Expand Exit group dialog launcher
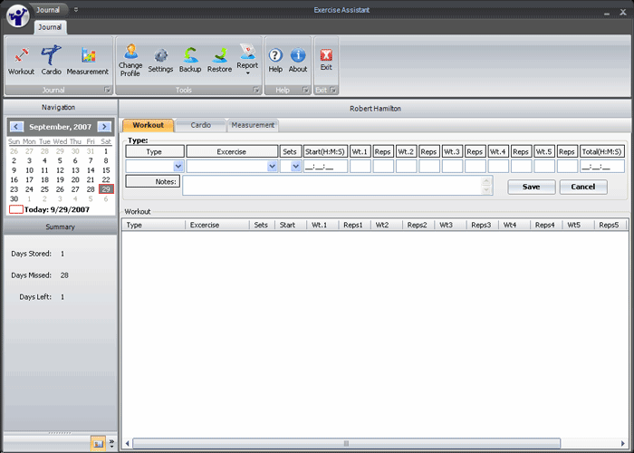Image resolution: width=634 pixels, height=453 pixels. [332, 91]
